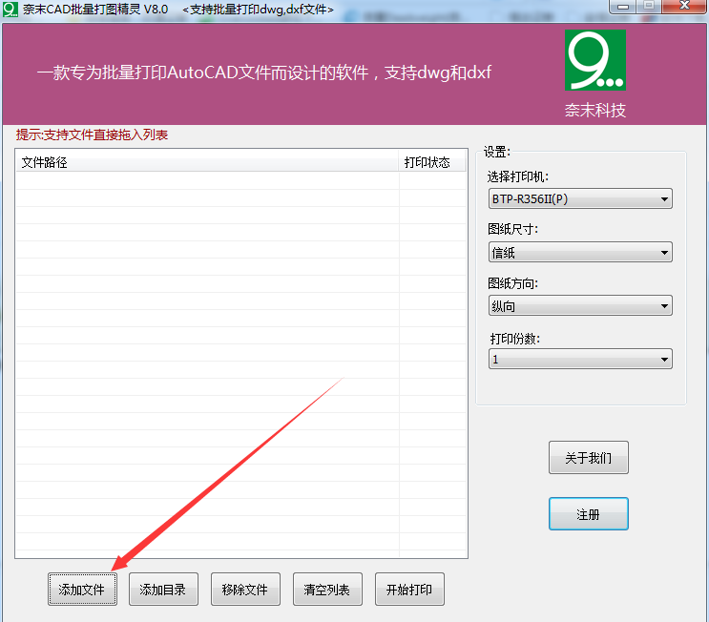Screen dimensions: 709x622
Task: Click the 图纸方向 label
Action: click(x=512, y=283)
